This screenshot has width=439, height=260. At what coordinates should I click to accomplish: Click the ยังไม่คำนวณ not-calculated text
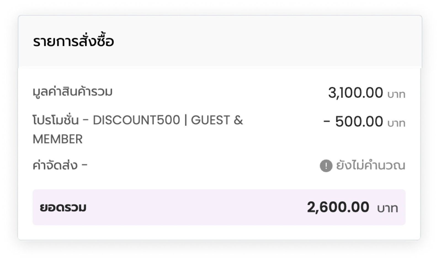(x=371, y=165)
